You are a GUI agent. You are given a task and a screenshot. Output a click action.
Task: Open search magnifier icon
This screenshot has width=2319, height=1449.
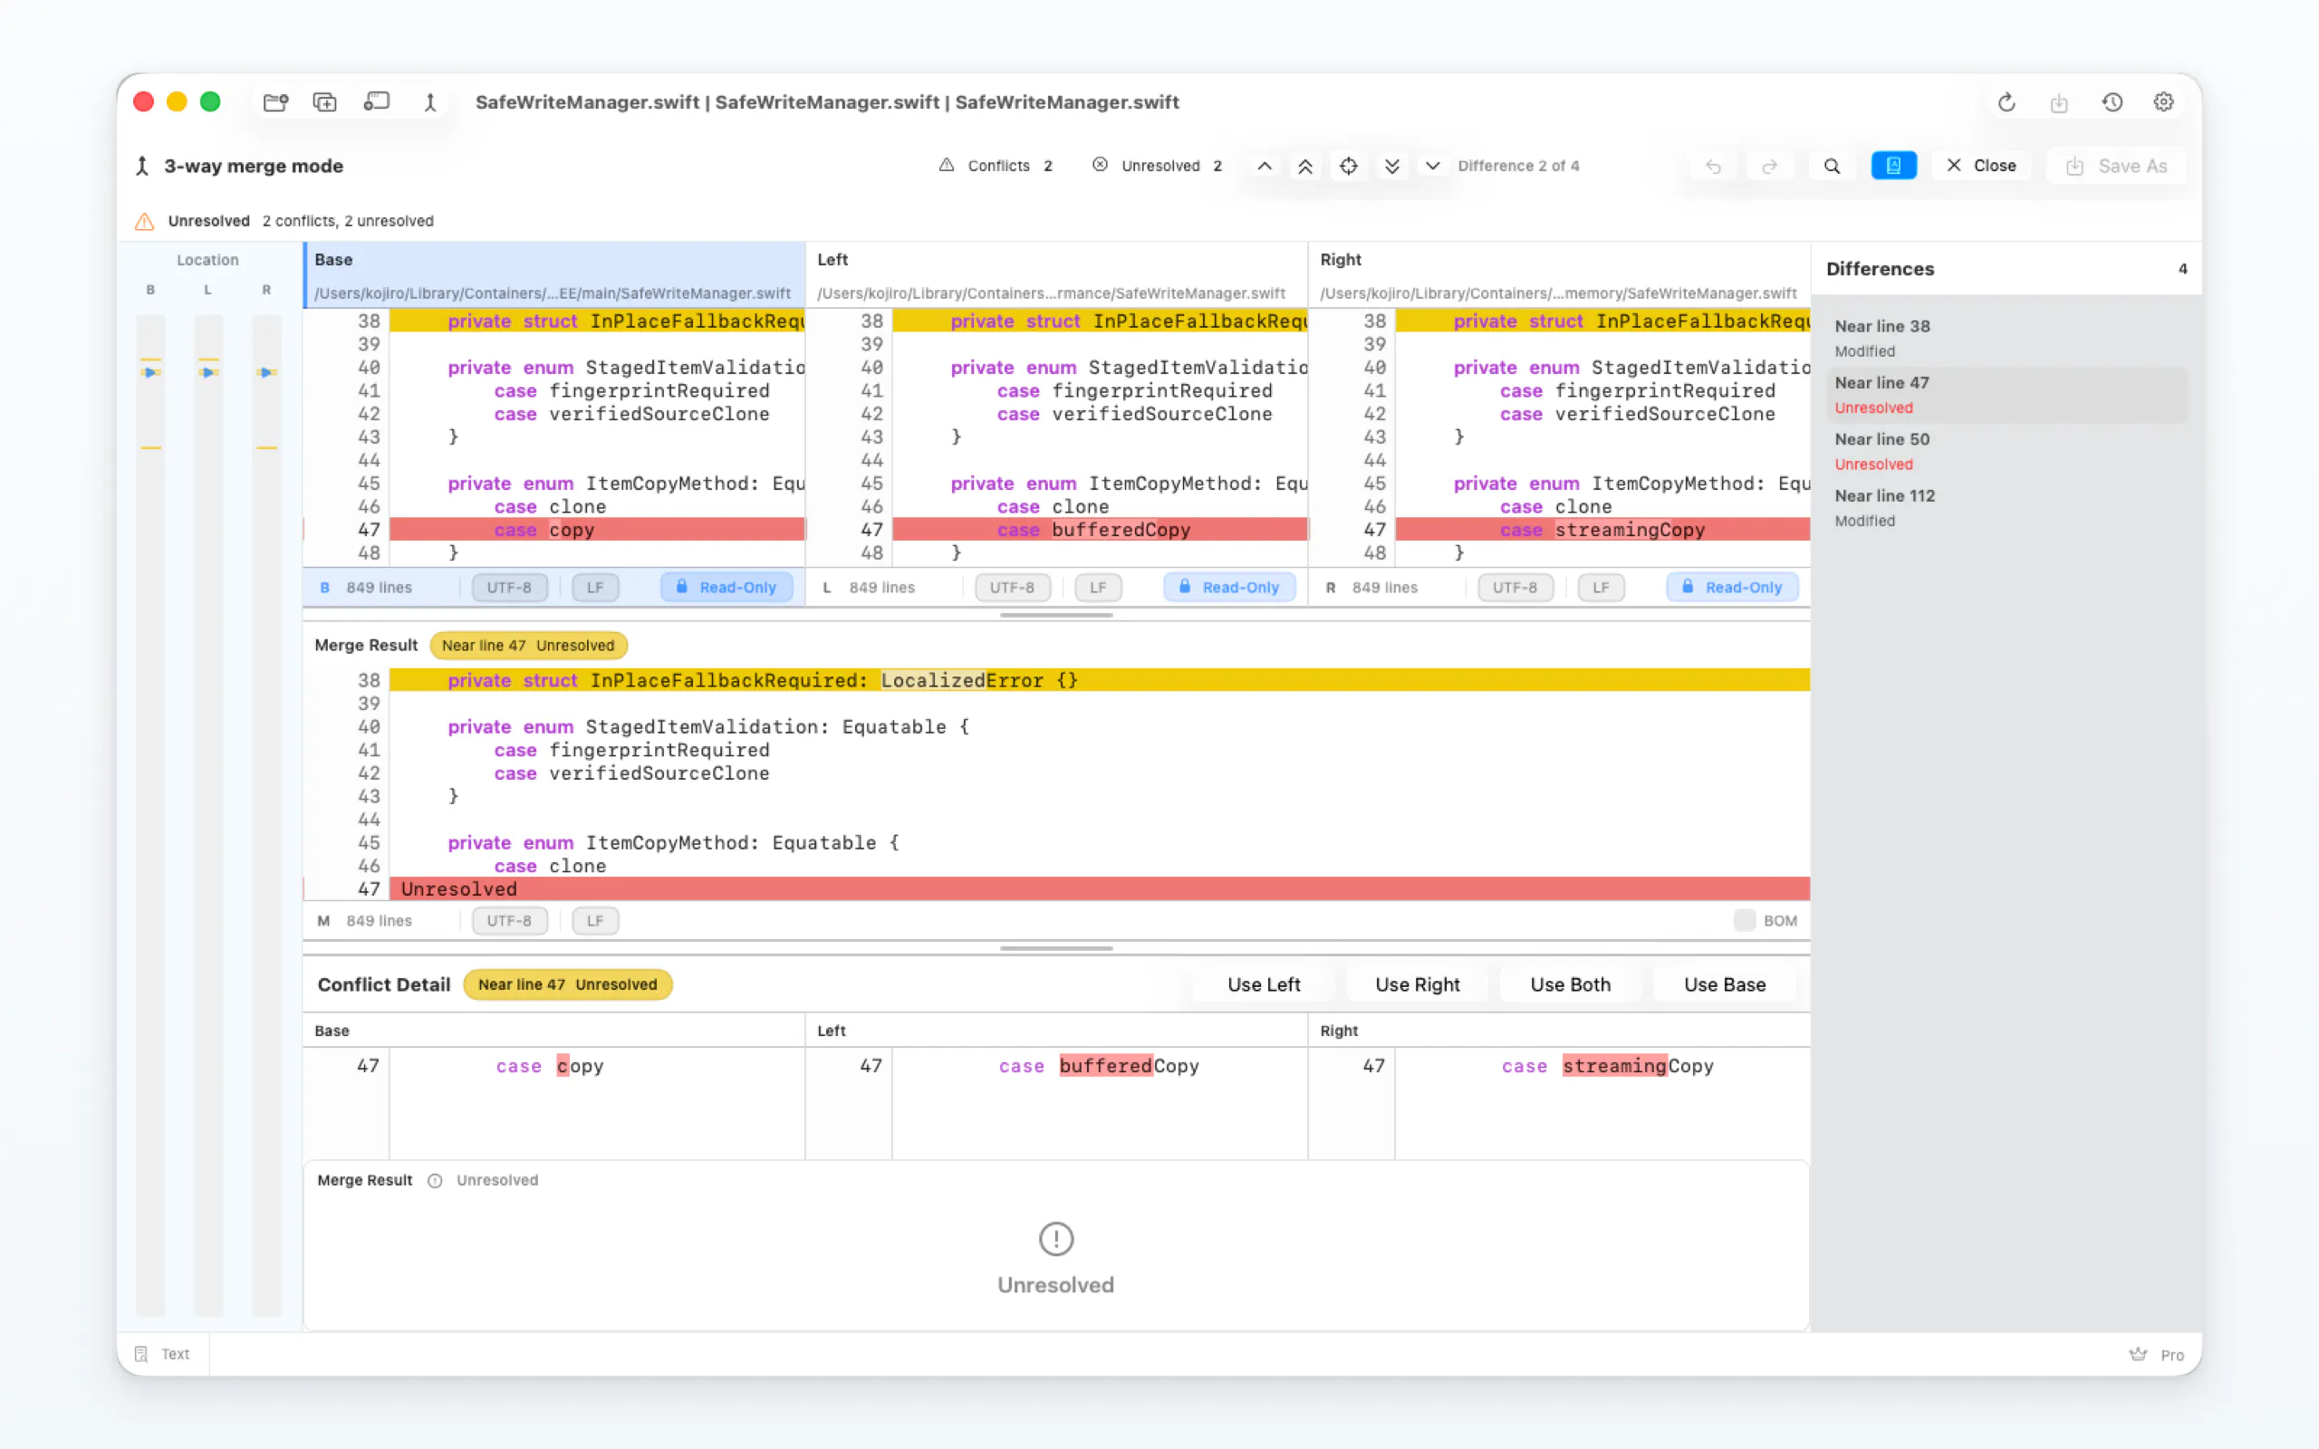(x=1832, y=166)
